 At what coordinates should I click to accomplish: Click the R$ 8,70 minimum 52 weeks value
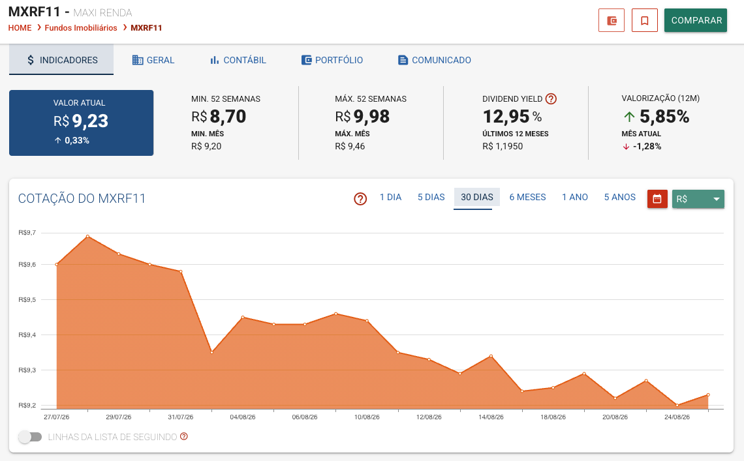[x=219, y=117]
